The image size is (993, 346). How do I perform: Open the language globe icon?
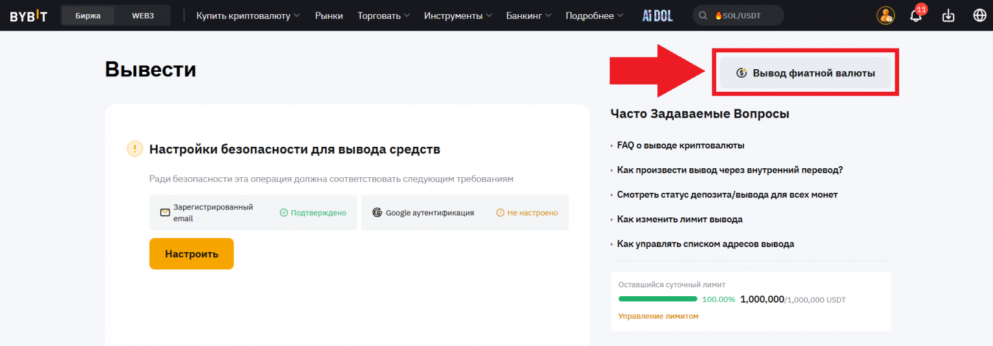tap(979, 16)
